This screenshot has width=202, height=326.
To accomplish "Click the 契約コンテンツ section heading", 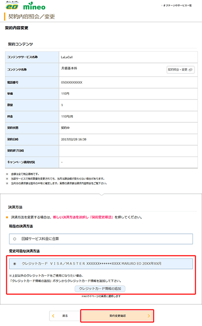I will click(20, 44).
